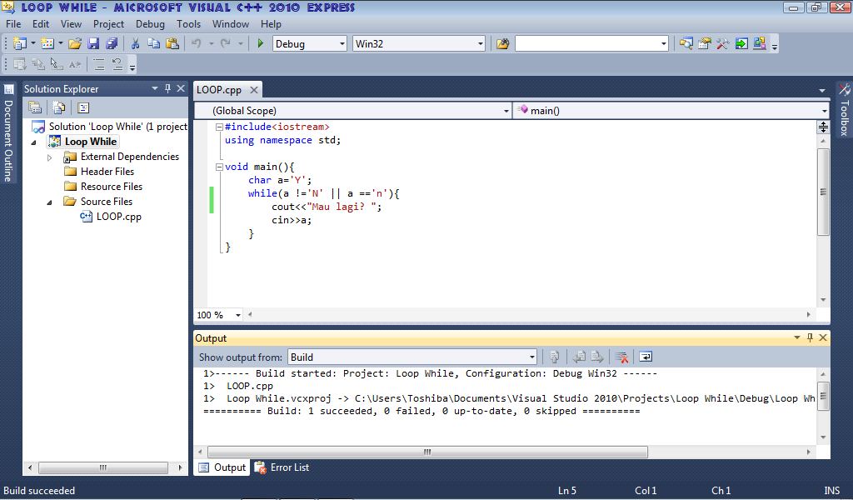The width and height of the screenshot is (853, 500).
Task: Open the Tools menu
Action: click(x=189, y=24)
